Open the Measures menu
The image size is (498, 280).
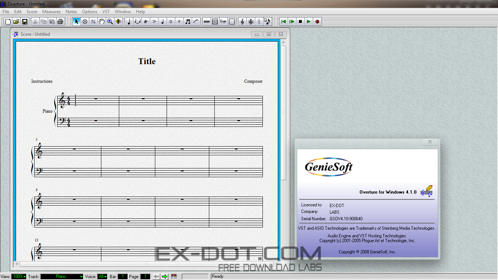point(51,12)
